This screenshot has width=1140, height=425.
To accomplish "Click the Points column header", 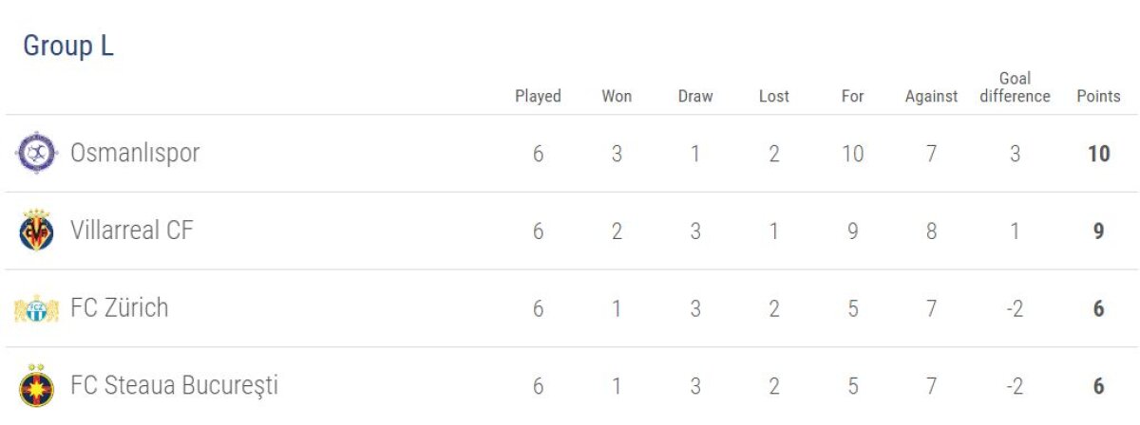I will click(1098, 96).
